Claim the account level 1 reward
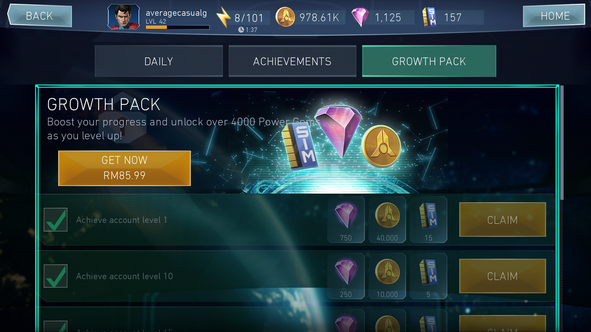Screen dimensions: 591x332 [502, 219]
